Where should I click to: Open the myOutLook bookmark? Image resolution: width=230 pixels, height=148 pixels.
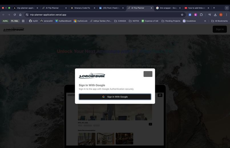tap(80, 21)
